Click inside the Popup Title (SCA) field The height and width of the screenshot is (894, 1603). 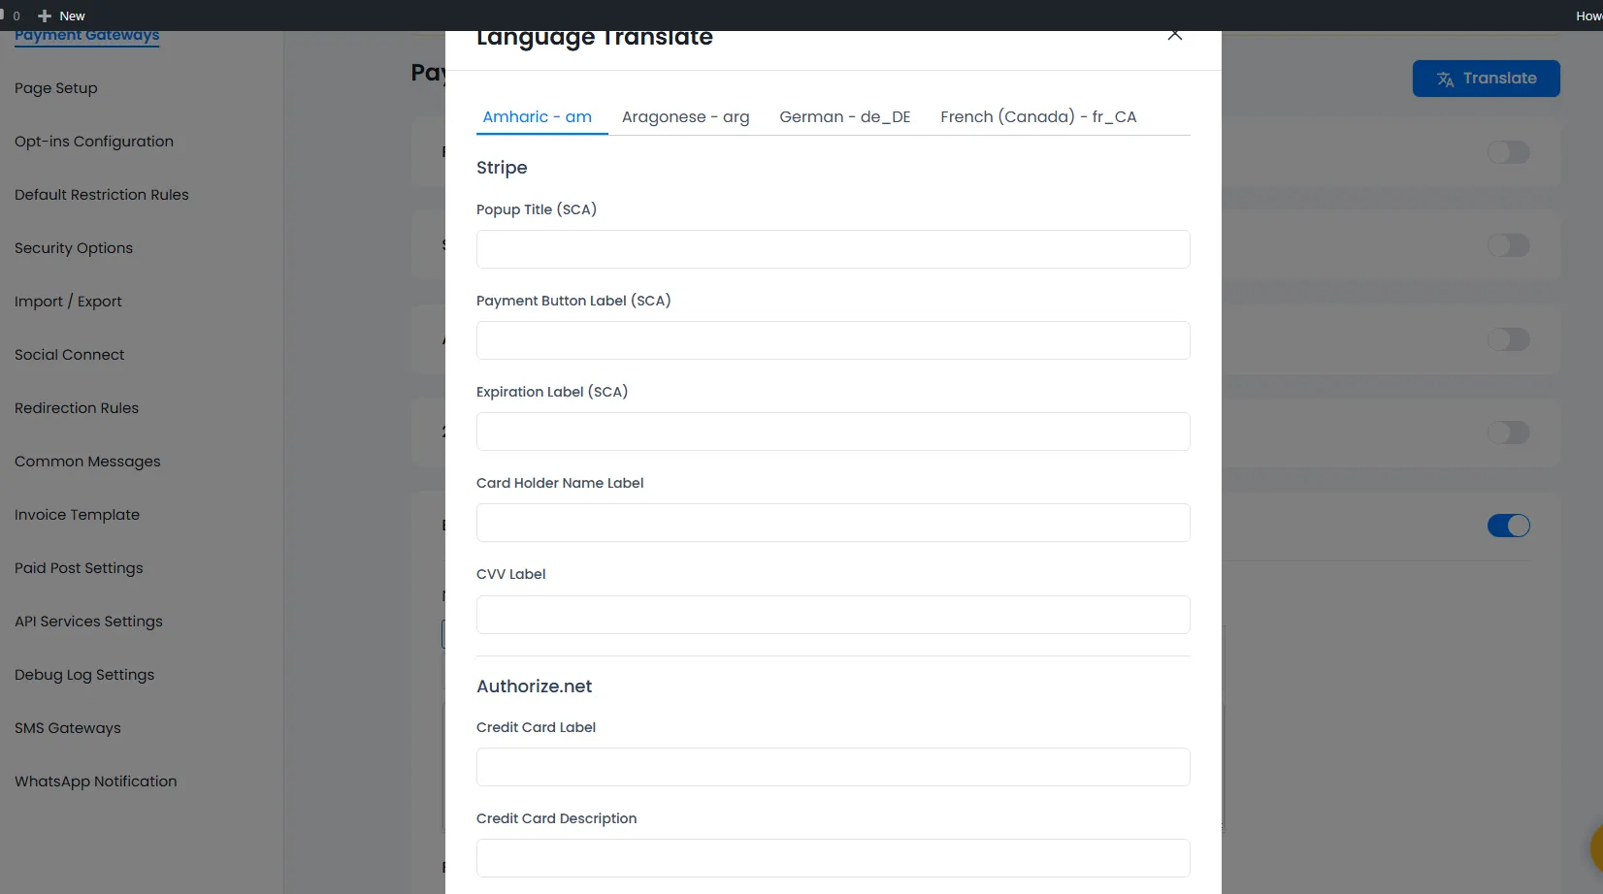(x=833, y=249)
